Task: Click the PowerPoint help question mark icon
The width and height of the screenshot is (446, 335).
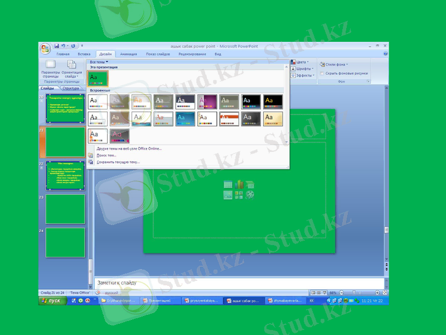Action: (386, 54)
